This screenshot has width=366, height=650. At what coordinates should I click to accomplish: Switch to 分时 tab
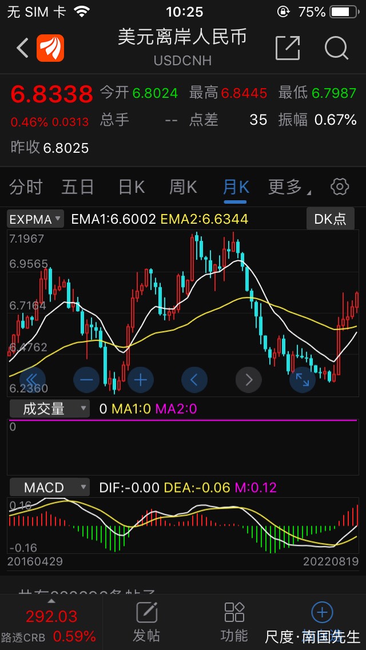click(26, 187)
